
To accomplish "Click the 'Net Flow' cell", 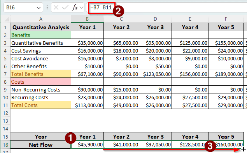I will (x=40, y=145).
